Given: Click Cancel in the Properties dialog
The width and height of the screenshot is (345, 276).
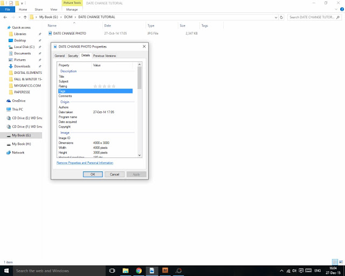Looking at the screenshot, I should tap(114, 174).
